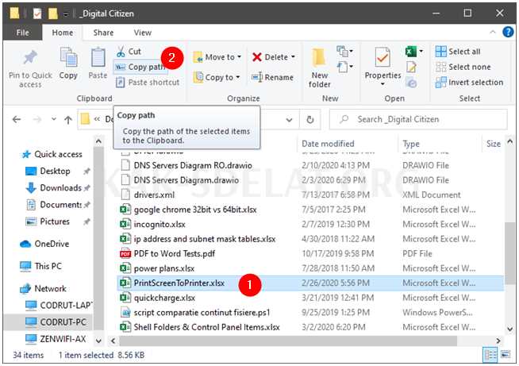This screenshot has height=366, width=519.
Task: Click Customize Quick Access Toolbar dropdown arrow
Action: [66, 14]
